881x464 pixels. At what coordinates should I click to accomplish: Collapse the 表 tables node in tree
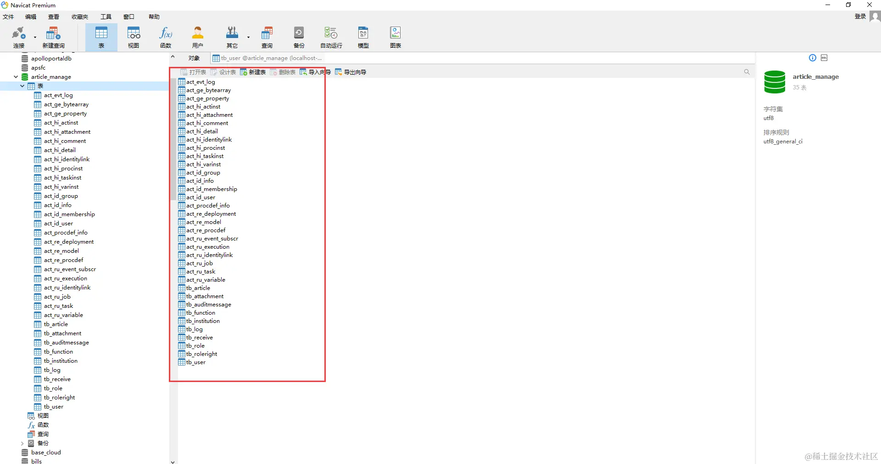(x=22, y=86)
